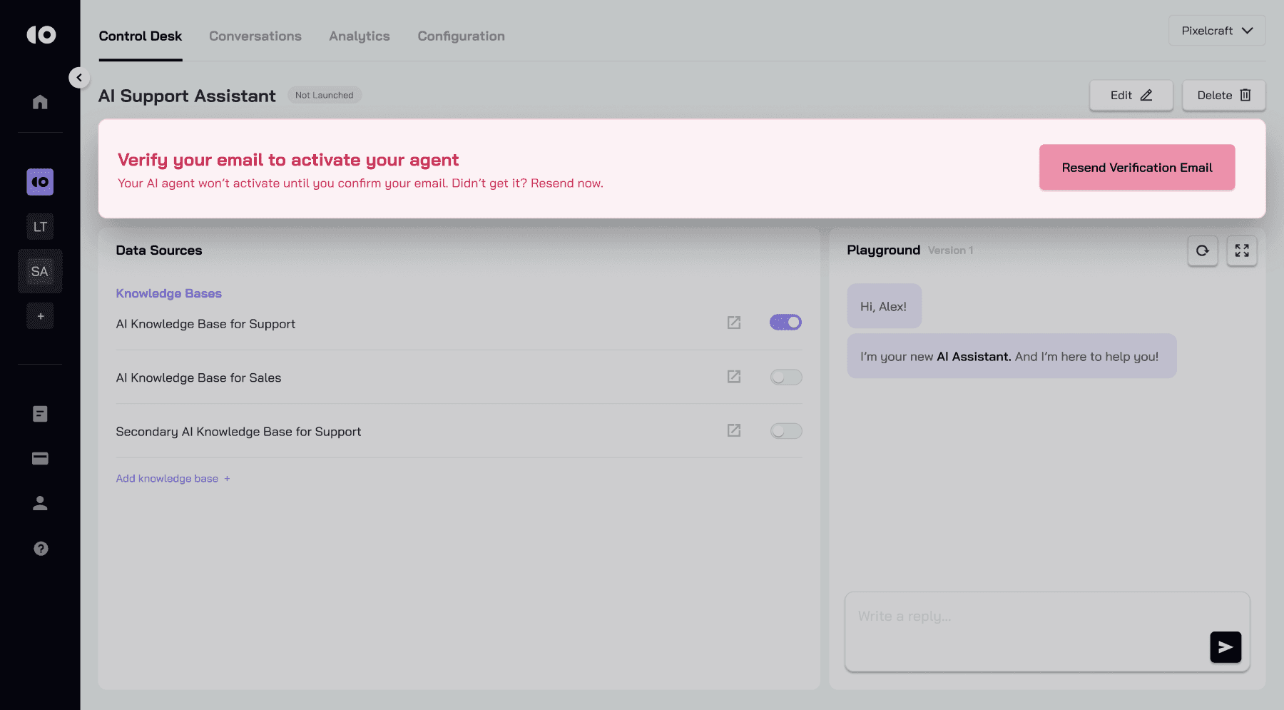This screenshot has height=710, width=1284.
Task: Create a new agent with the plus icon
Action: (40, 315)
